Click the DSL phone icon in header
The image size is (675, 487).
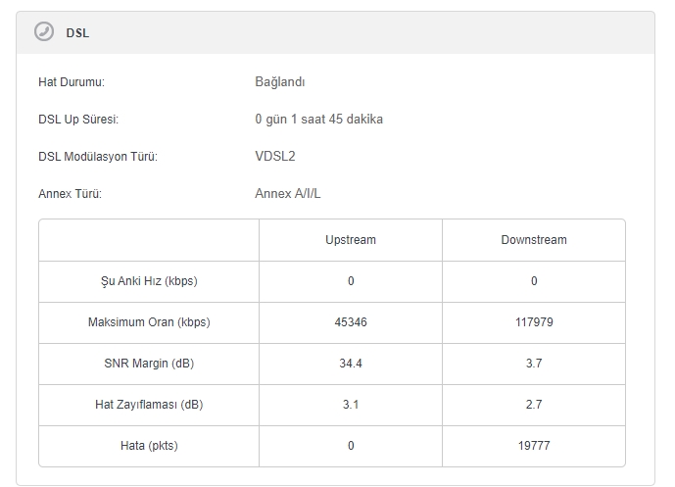(x=44, y=32)
